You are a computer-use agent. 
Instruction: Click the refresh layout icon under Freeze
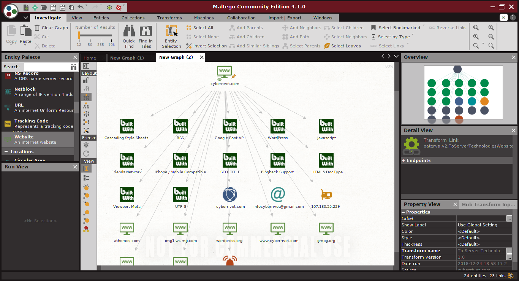click(x=86, y=154)
